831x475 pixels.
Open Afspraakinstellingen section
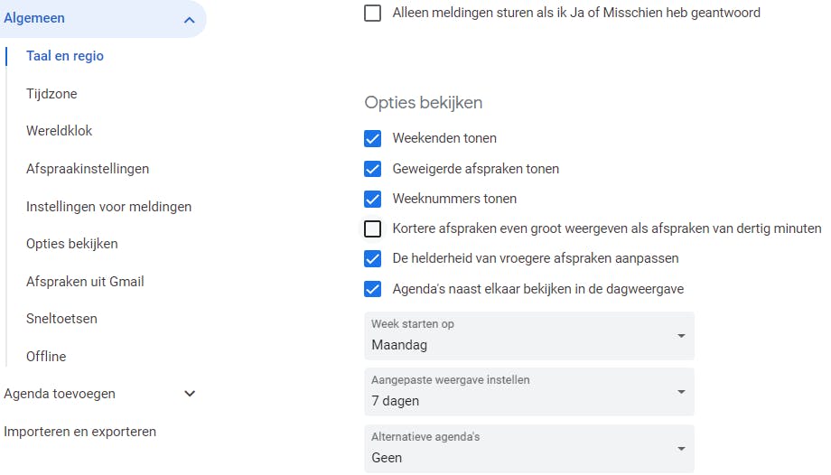(x=88, y=169)
